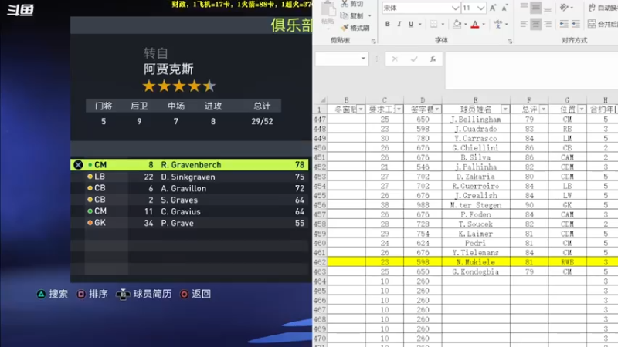
Task: Click the confirm entry checkmark in formula bar
Action: (414, 59)
